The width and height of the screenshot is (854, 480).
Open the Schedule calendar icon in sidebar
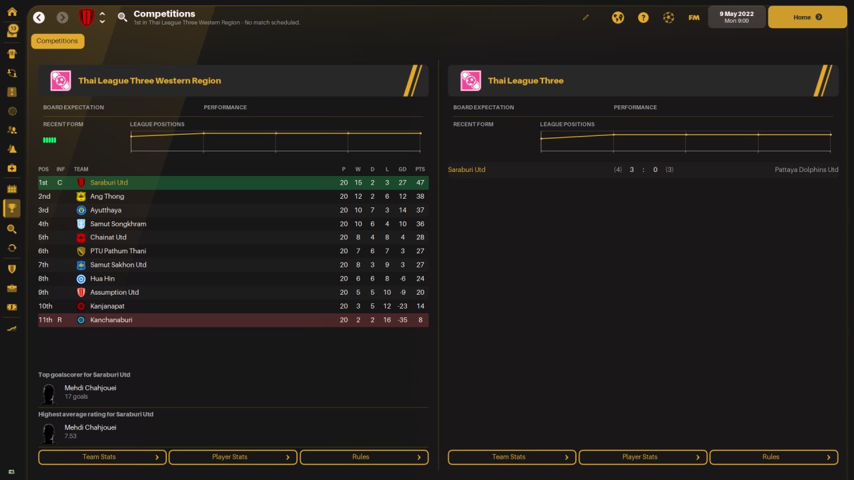[12, 189]
